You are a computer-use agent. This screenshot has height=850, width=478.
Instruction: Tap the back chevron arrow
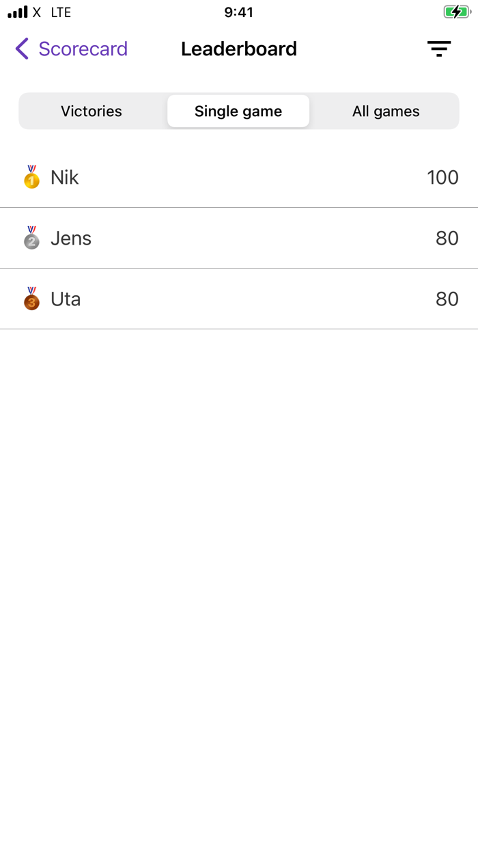(x=20, y=49)
